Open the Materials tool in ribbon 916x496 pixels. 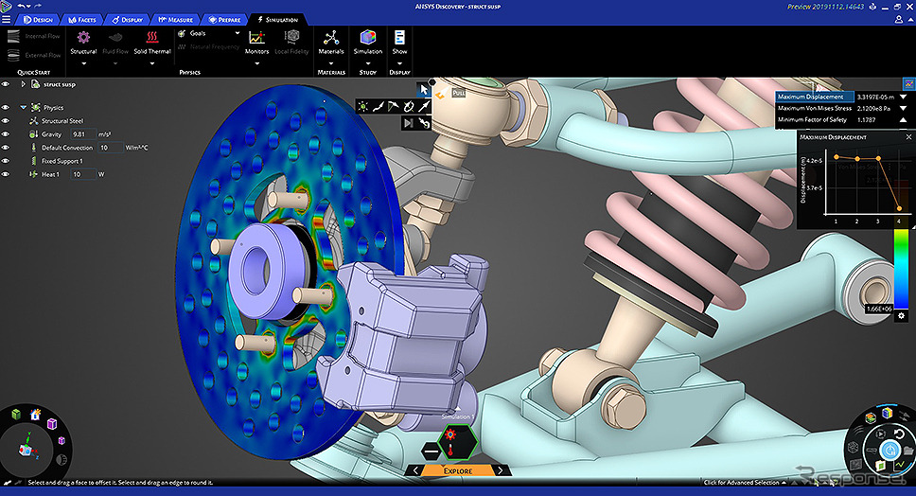tap(331, 39)
